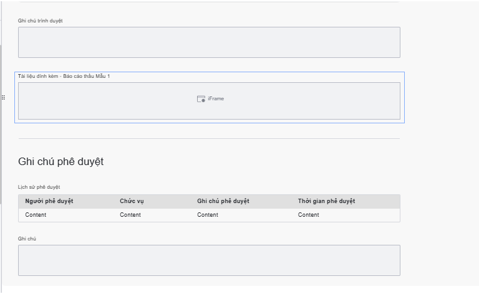Grab the drag handle left of iFrame block
The width and height of the screenshot is (479, 294).
click(3, 97)
